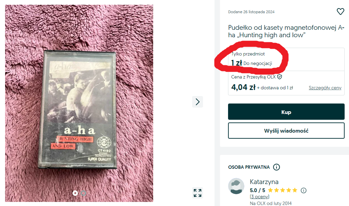Screen dimensions: 349x206
Task: Open seller name Katarzyna
Action: (264, 182)
